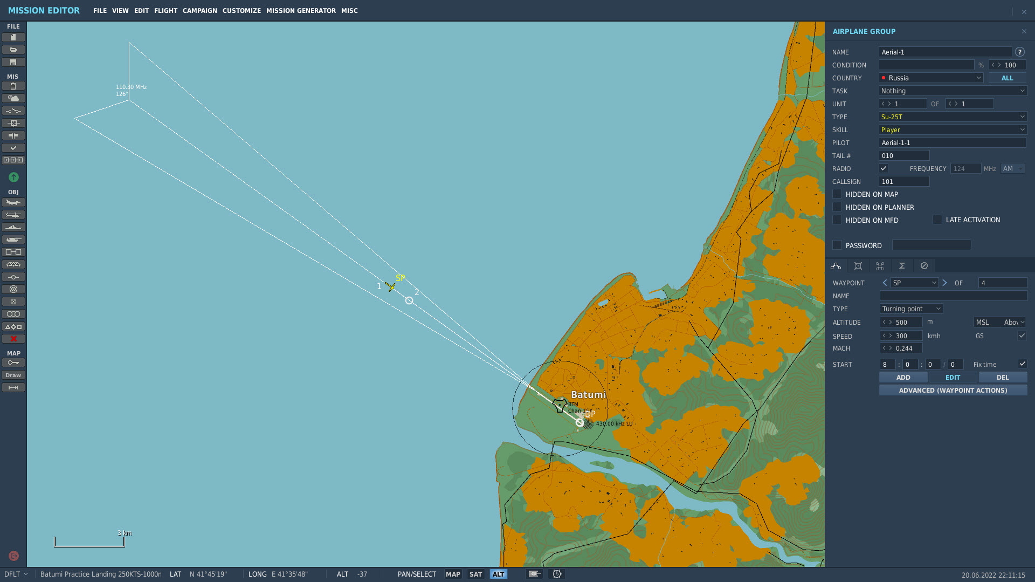Select the helicopter group icon
The width and height of the screenshot is (1035, 582).
(13, 215)
